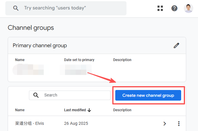Screen dimensions: 198x131
Task: Focus the "Try searching users today" field
Action: [71, 8]
